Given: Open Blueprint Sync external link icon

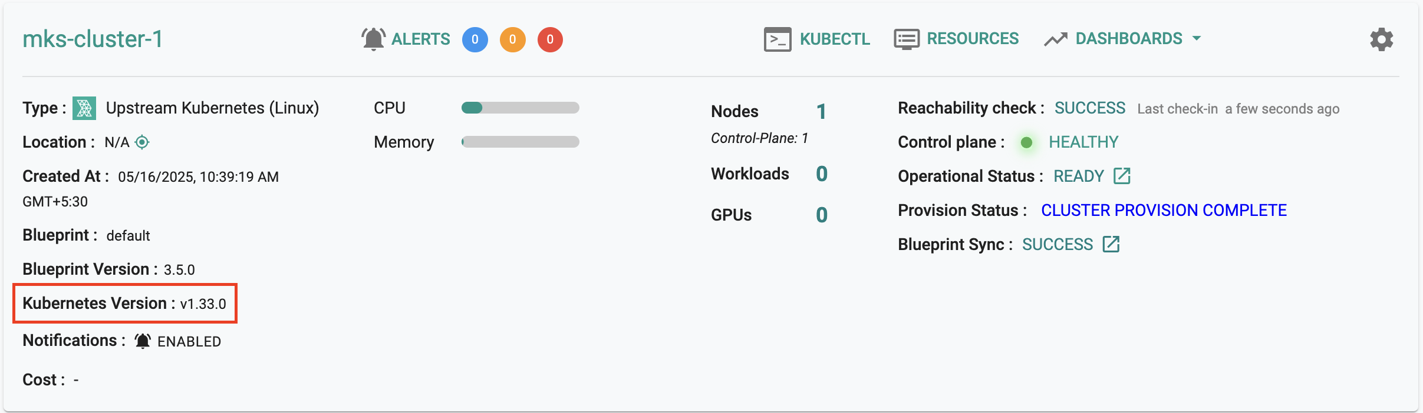Looking at the screenshot, I should [1111, 244].
